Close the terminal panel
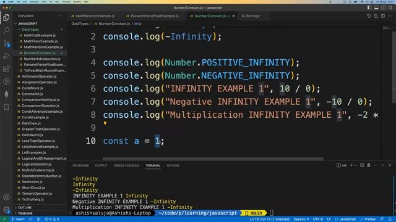 point(390,165)
